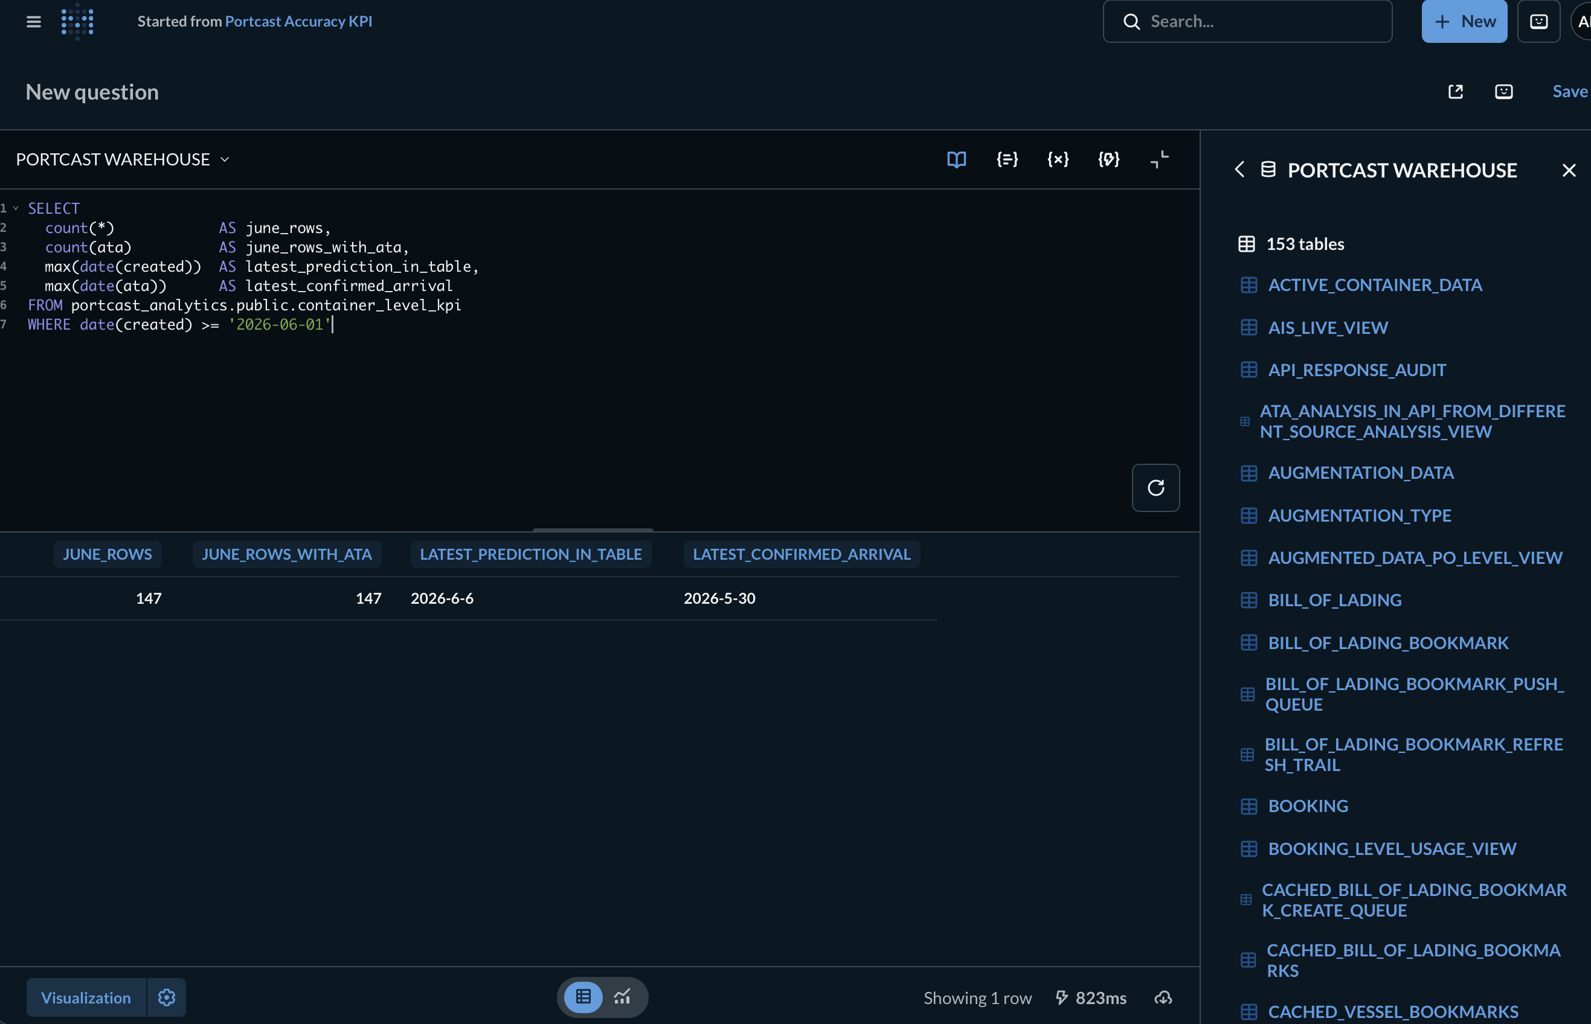Open the BOOKING table
The width and height of the screenshot is (1591, 1024).
point(1308,806)
